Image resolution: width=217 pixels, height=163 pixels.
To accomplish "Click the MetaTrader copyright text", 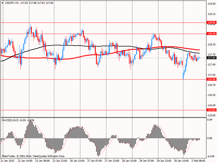I will [33, 156].
